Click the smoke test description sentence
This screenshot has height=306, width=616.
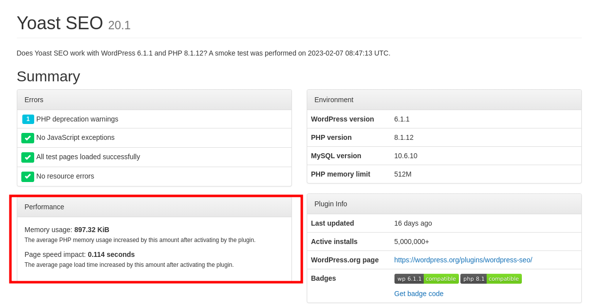pyautogui.click(x=204, y=53)
